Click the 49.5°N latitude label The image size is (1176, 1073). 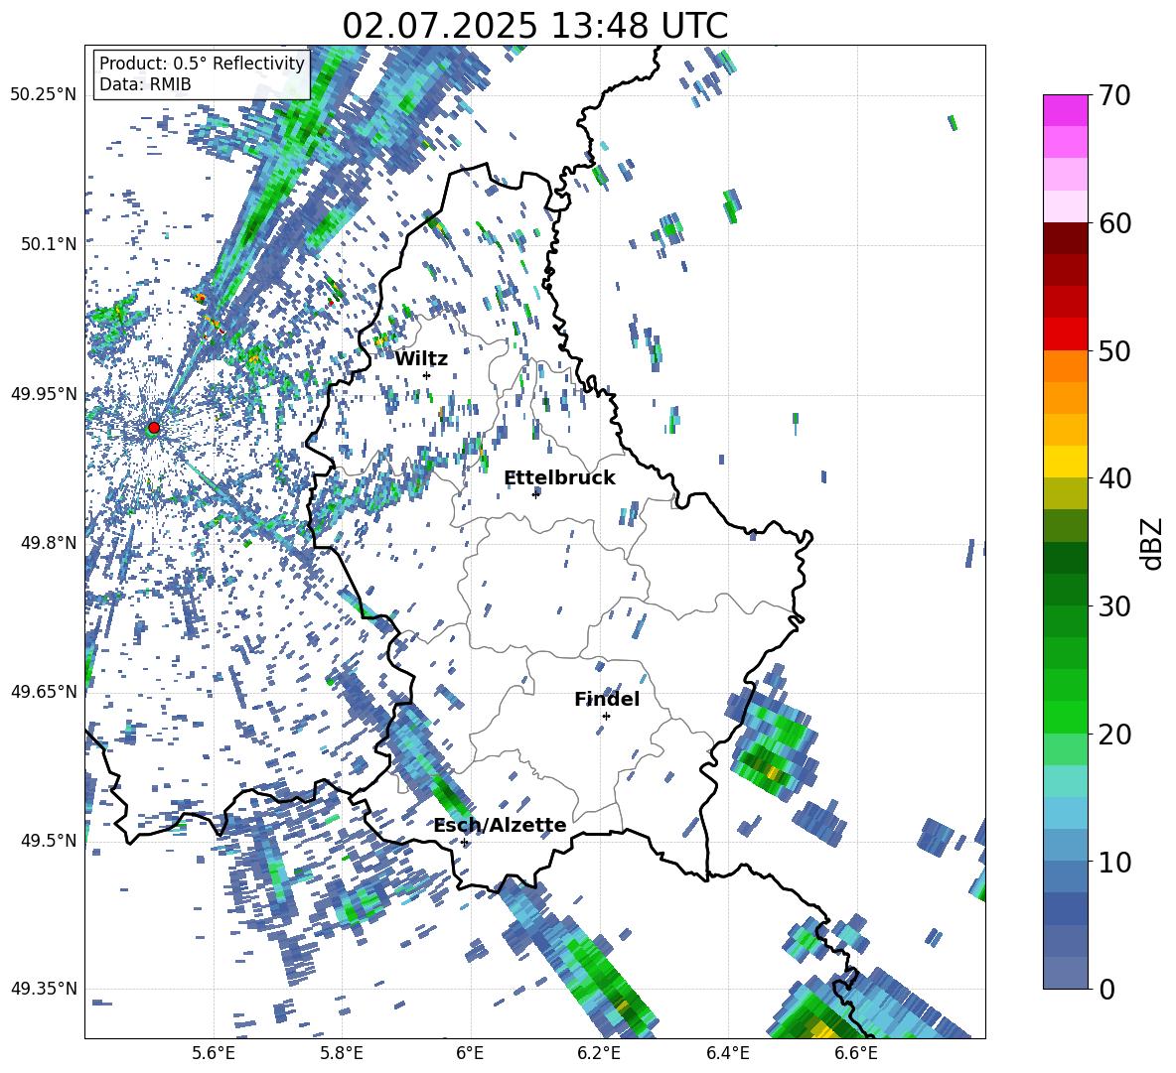(48, 840)
